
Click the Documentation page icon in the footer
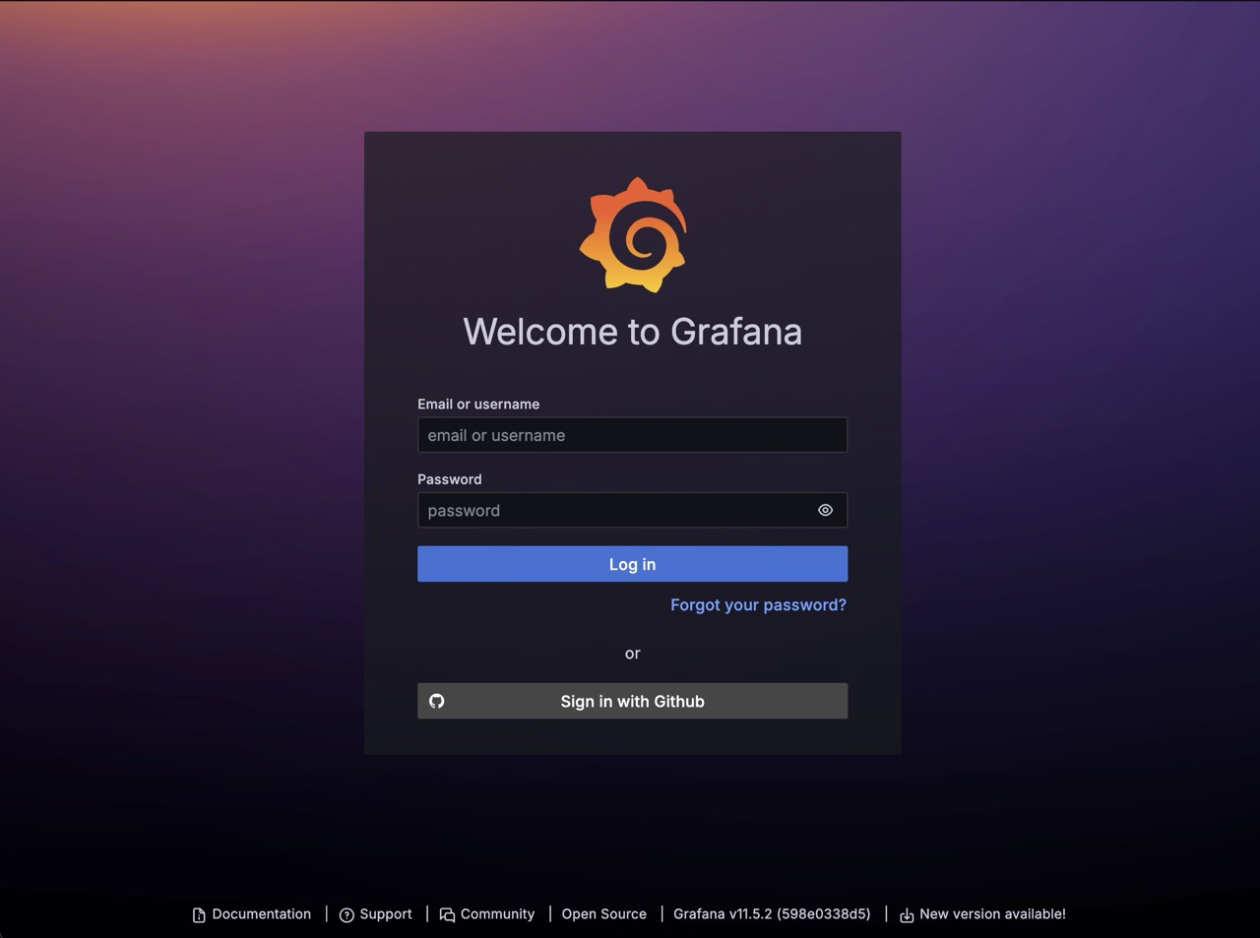[198, 914]
